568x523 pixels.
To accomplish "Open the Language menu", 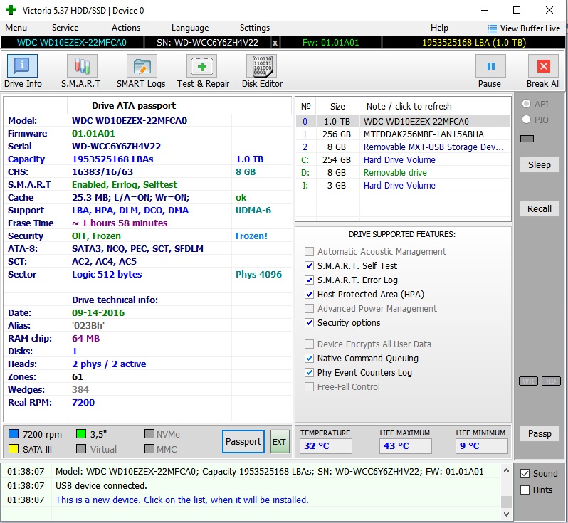I will click(190, 28).
